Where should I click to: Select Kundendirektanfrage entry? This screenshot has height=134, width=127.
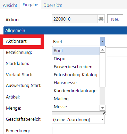(76, 91)
